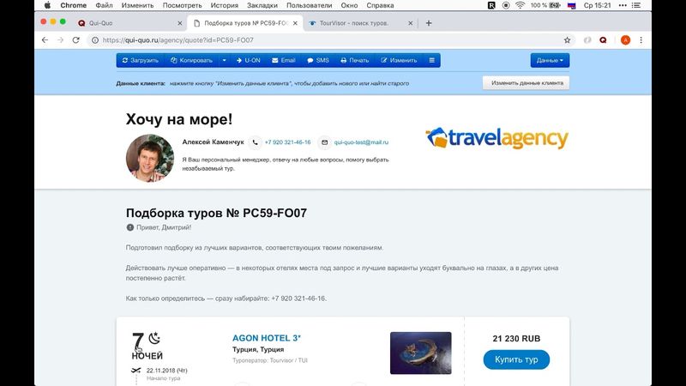Send the quote to U-ON

[248, 60]
